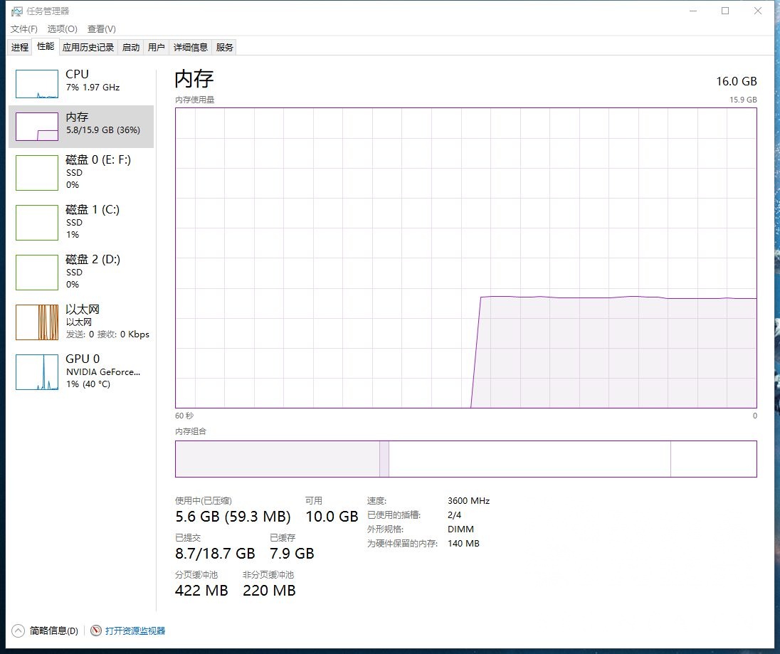Minimize the Task Manager window
This screenshot has height=654, width=780.
pyautogui.click(x=693, y=11)
